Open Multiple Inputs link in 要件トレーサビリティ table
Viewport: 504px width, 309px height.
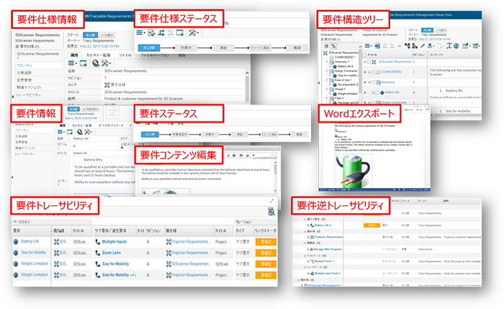pos(114,242)
